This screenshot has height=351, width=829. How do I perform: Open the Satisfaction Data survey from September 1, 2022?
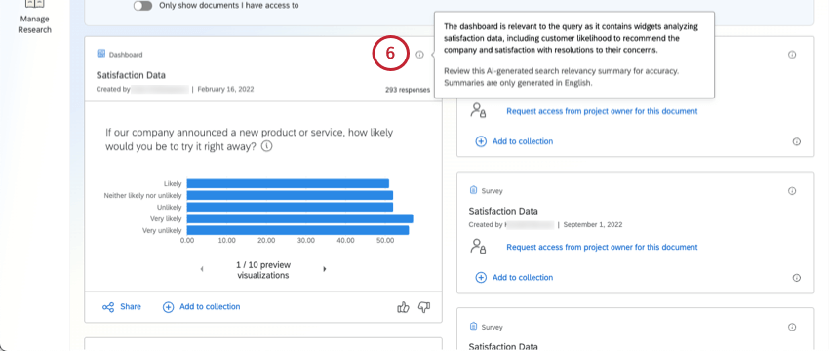(x=503, y=211)
